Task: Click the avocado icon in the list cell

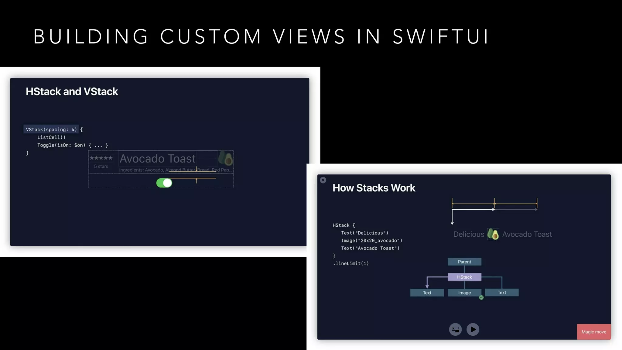Action: tap(225, 158)
